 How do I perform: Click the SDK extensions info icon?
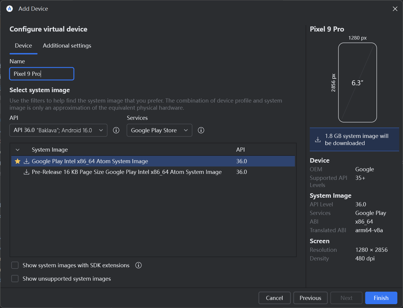click(139, 265)
